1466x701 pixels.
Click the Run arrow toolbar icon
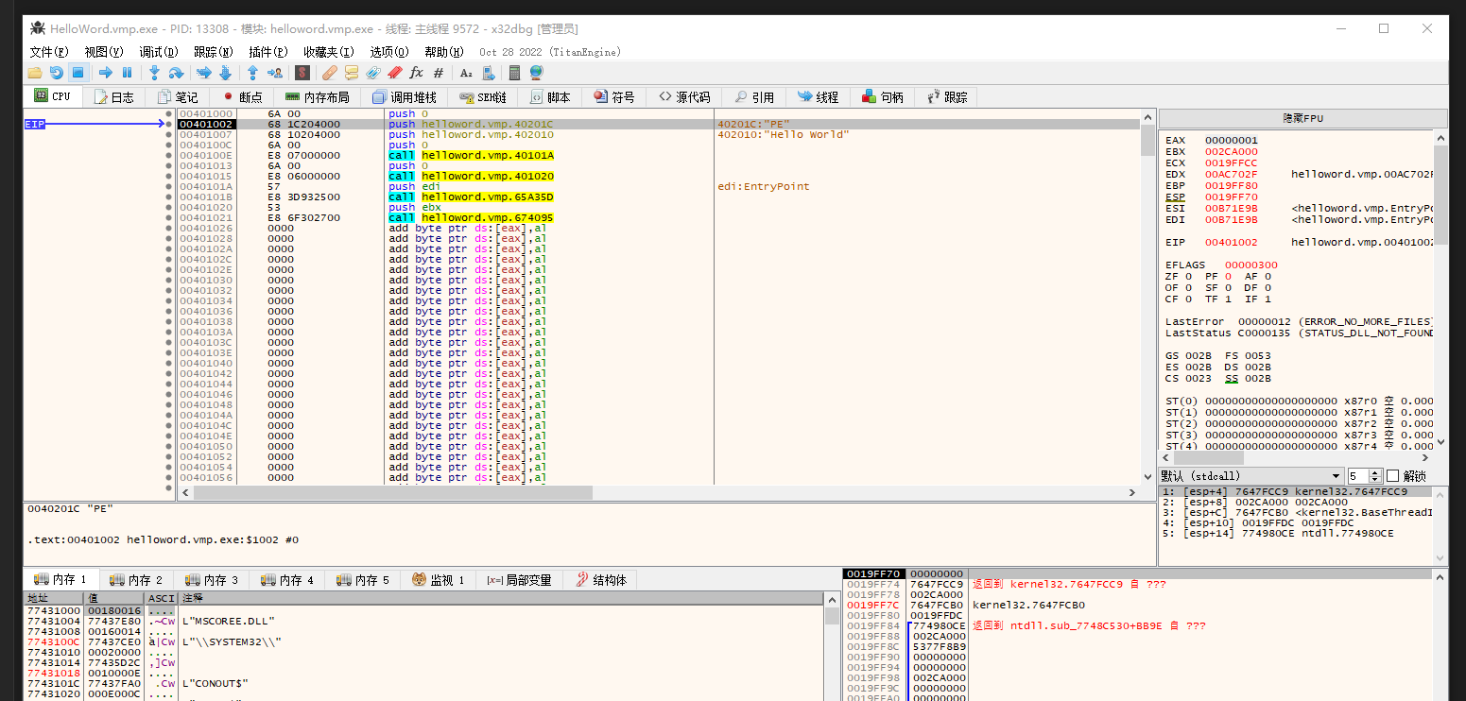[x=106, y=73]
